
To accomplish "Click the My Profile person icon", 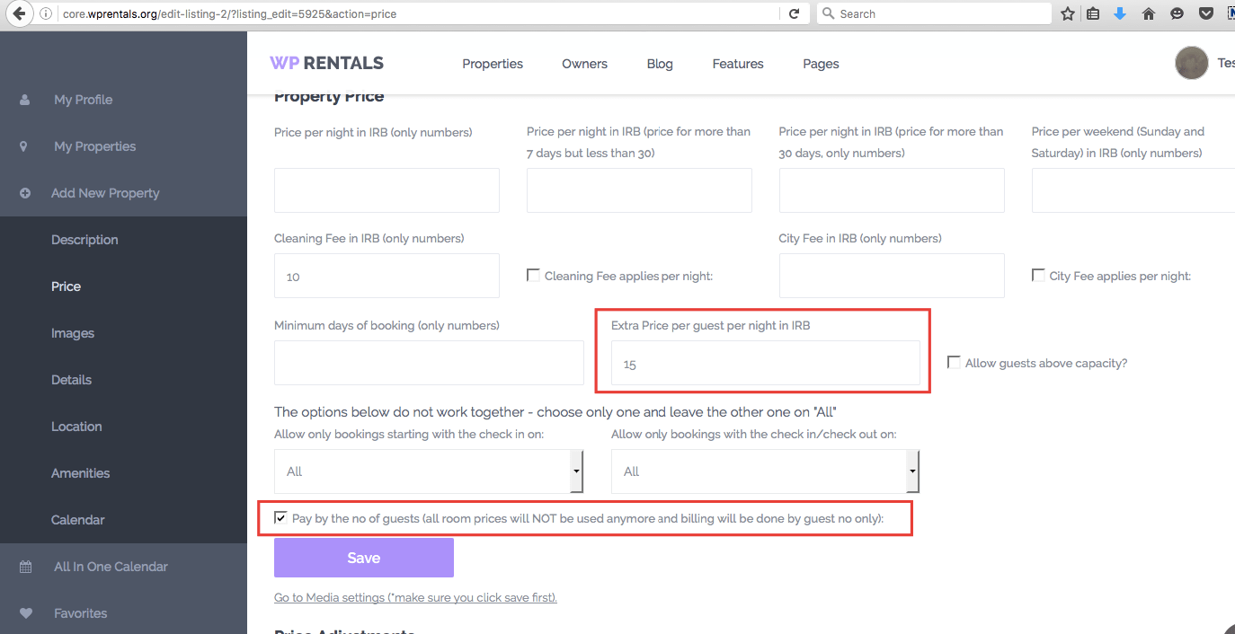I will 22,99.
